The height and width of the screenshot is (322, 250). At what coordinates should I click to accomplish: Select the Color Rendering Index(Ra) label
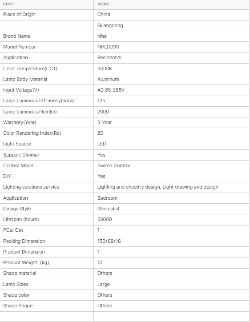tap(32, 133)
